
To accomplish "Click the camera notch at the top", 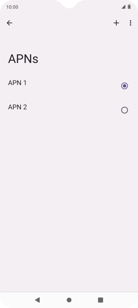I will 69,4.
